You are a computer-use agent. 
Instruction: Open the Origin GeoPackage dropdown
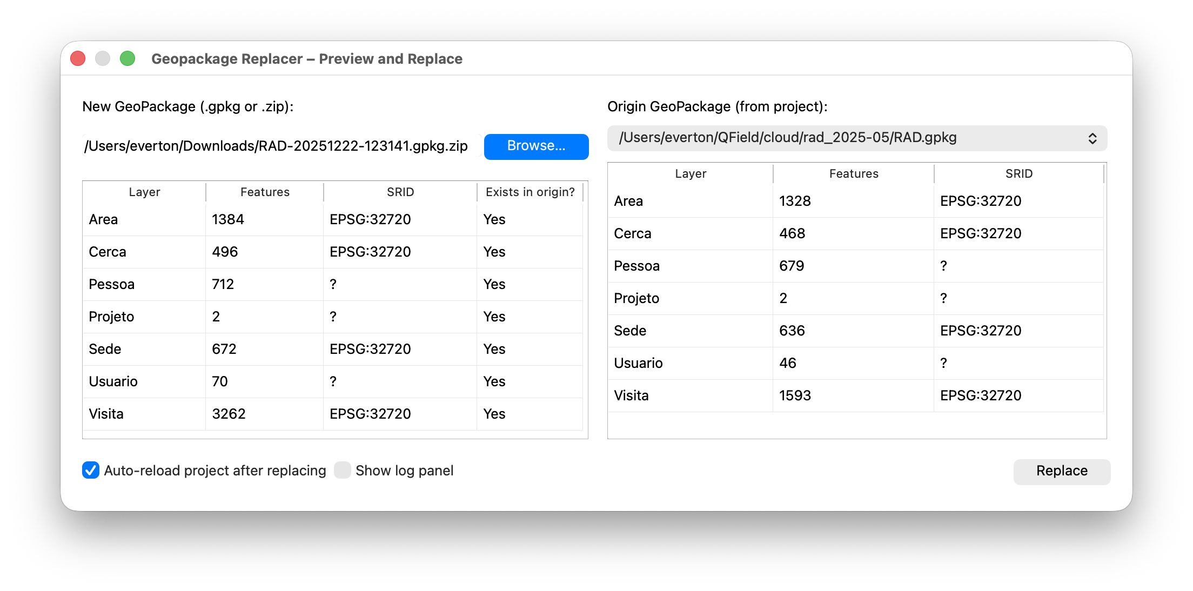(857, 138)
